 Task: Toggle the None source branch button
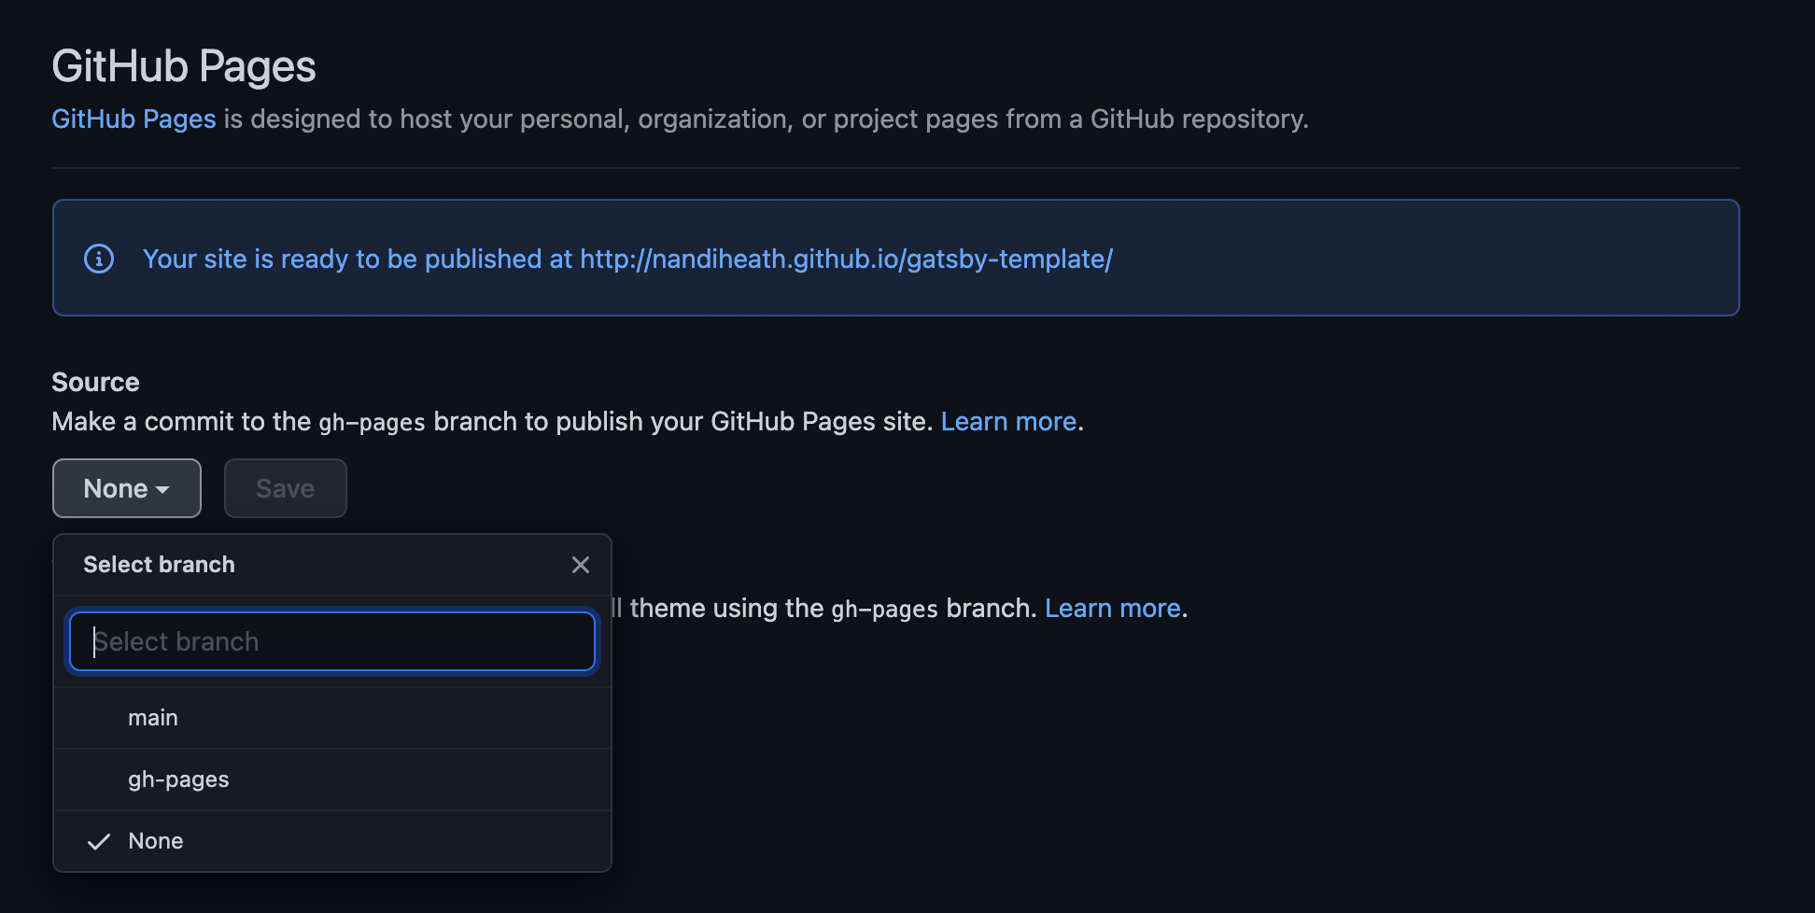[x=126, y=488]
